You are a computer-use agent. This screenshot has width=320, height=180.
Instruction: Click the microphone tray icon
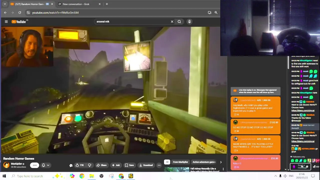pyautogui.click(x=280, y=176)
